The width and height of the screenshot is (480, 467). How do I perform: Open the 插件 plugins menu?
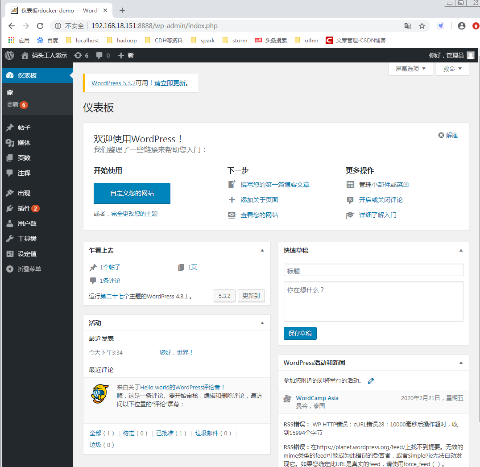(37, 208)
